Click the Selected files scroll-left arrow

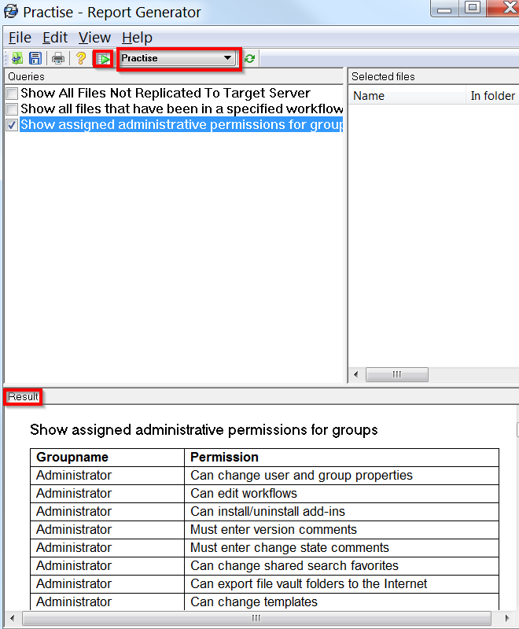[x=355, y=375]
